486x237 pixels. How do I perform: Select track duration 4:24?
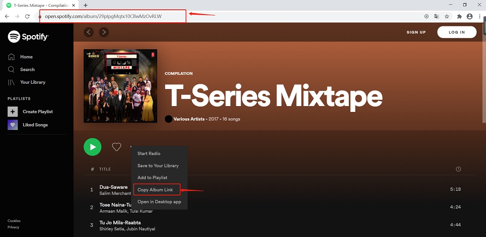pyautogui.click(x=455, y=207)
